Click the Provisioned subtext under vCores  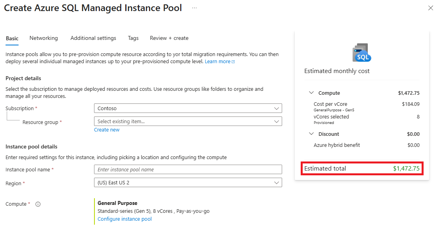tap(324, 123)
